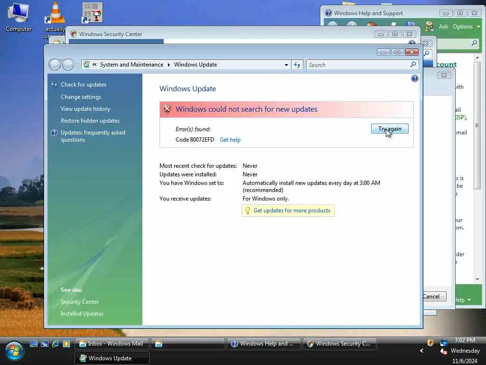486x365 pixels.
Task: Click System and Maintenance in the breadcrumb
Action: (131, 65)
